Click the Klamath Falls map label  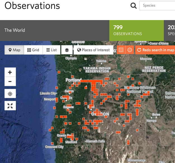[x=96, y=141]
